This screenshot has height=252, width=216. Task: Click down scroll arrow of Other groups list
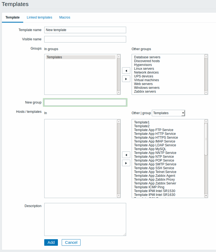206,93
